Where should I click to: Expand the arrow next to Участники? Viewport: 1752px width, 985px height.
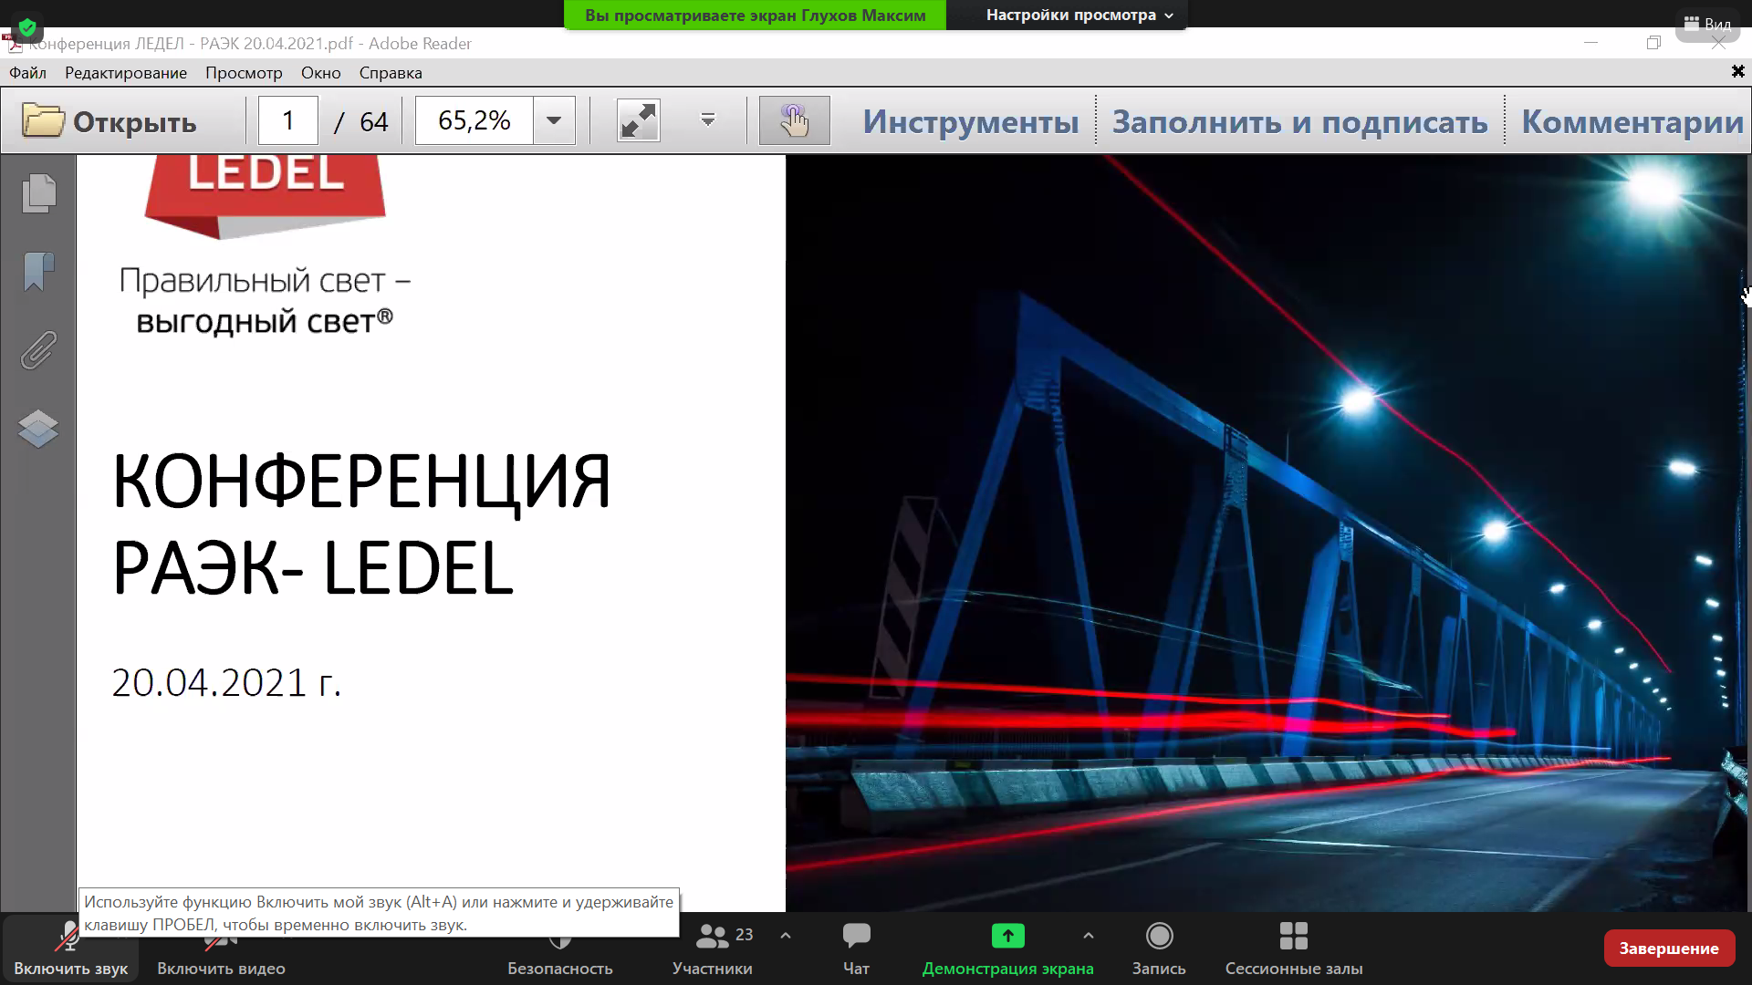click(786, 936)
